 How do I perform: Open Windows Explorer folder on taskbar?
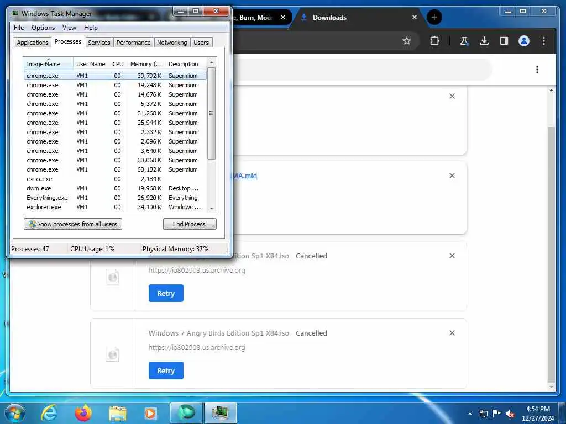click(x=118, y=413)
